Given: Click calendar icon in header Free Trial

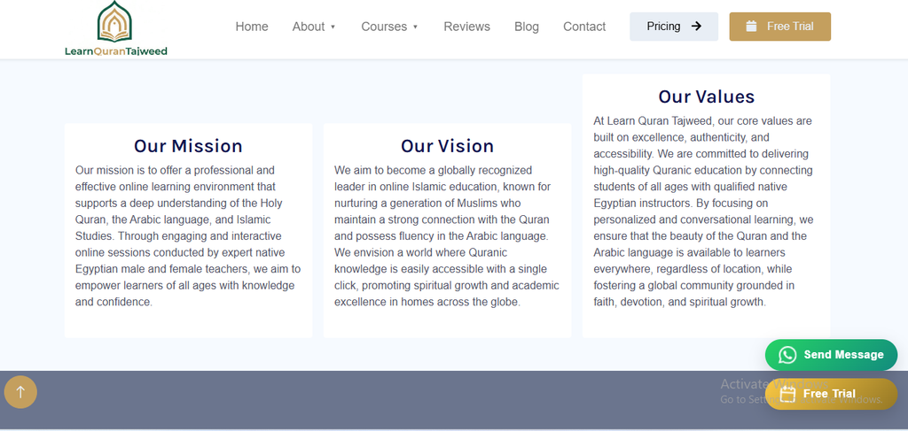Looking at the screenshot, I should [751, 26].
